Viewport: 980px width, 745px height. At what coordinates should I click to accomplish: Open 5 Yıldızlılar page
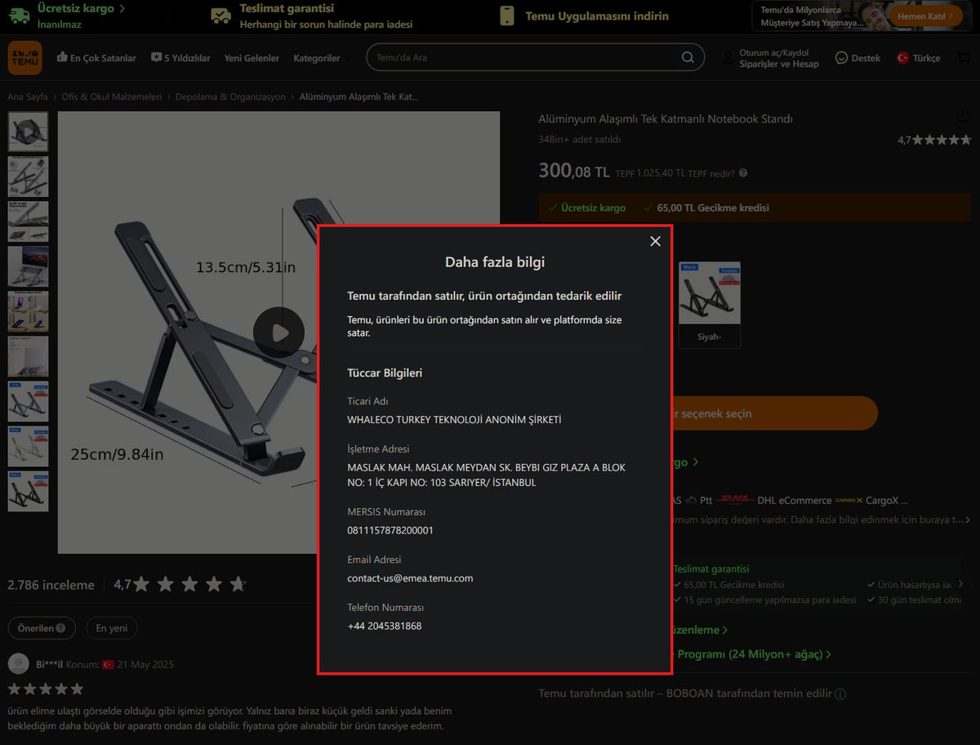pyautogui.click(x=180, y=58)
